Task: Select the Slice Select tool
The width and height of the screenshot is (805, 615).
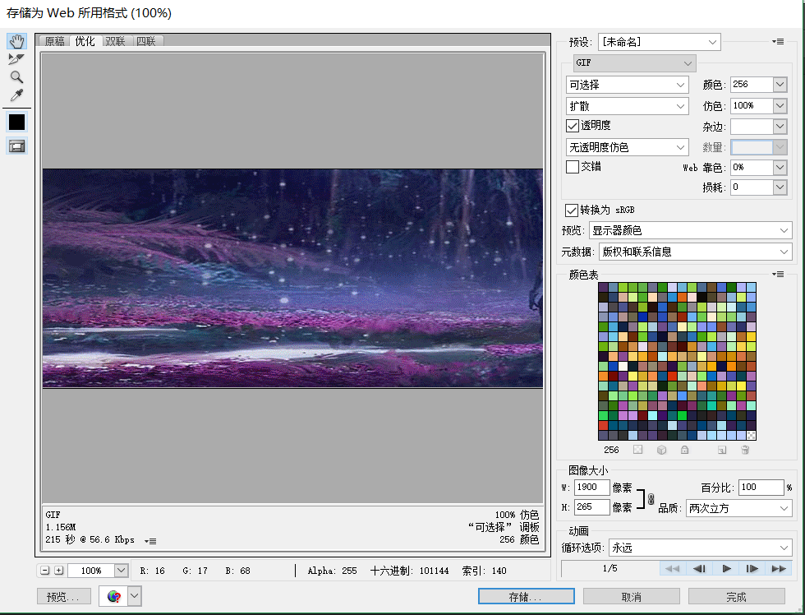Action: [x=17, y=59]
